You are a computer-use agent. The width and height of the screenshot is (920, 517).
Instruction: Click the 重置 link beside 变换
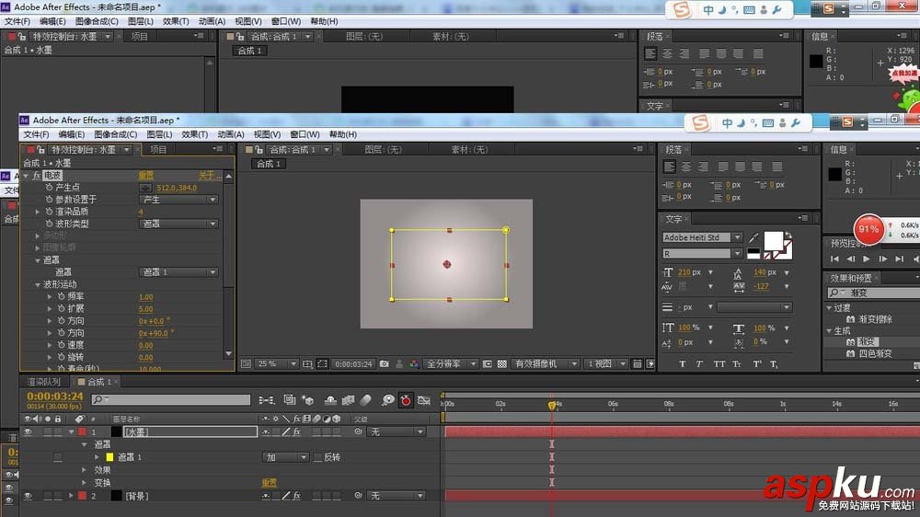click(269, 483)
